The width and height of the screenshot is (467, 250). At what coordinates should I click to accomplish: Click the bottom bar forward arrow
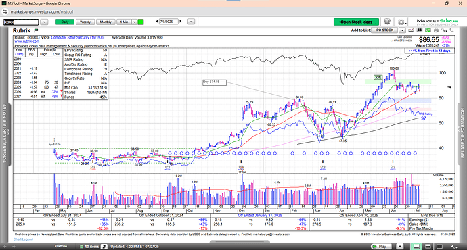pyautogui.click(x=14, y=247)
